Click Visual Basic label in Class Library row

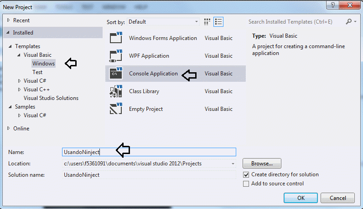point(218,91)
